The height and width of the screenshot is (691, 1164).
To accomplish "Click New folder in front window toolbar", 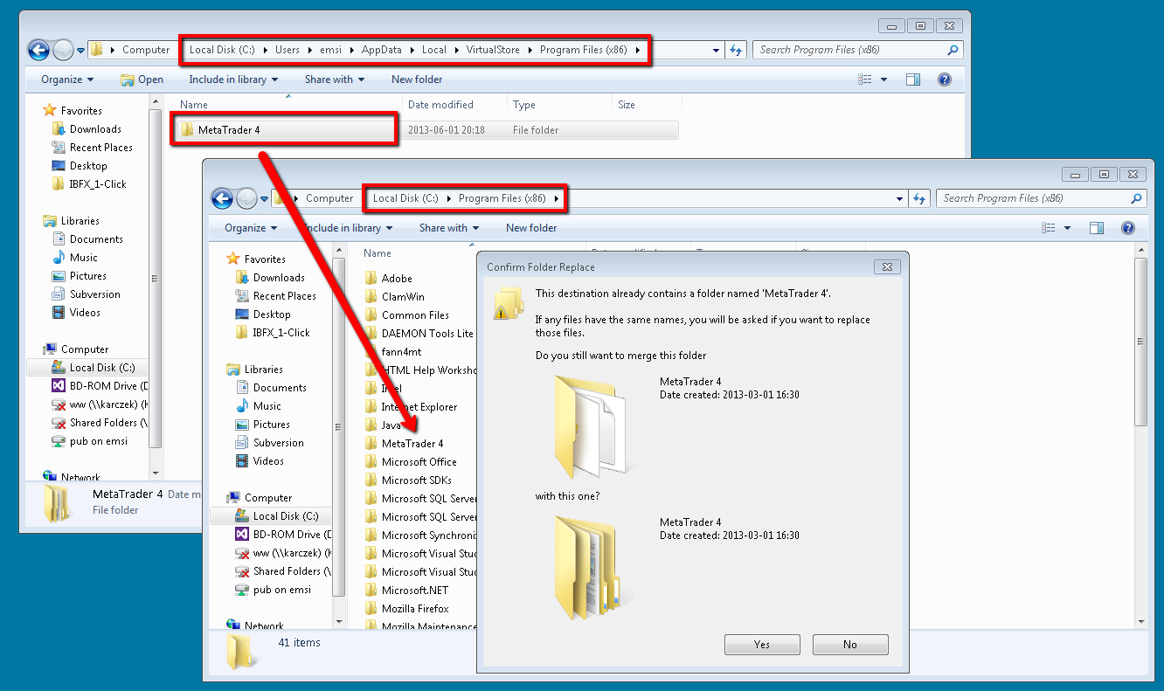I will tap(530, 228).
